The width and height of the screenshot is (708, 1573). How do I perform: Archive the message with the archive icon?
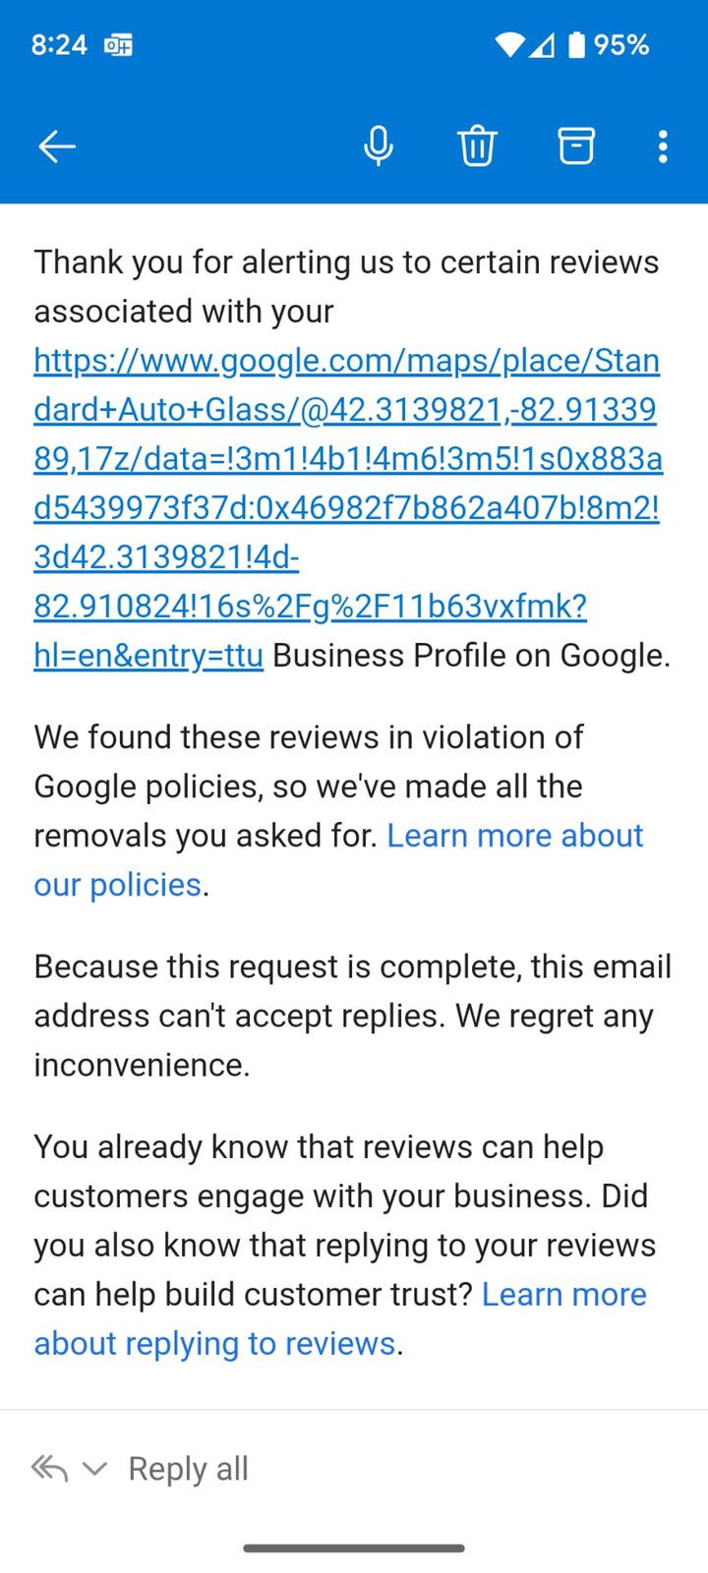(575, 145)
